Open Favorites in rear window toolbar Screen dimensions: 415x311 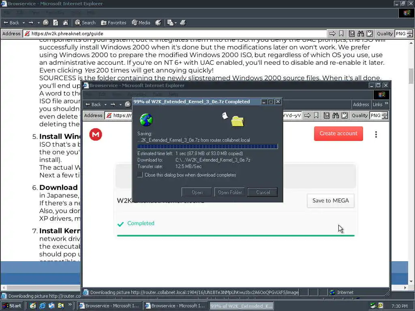click(x=113, y=23)
